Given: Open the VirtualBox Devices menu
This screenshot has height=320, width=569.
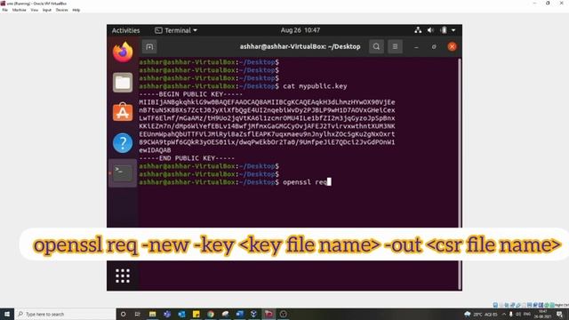Looking at the screenshot, I should point(61,10).
